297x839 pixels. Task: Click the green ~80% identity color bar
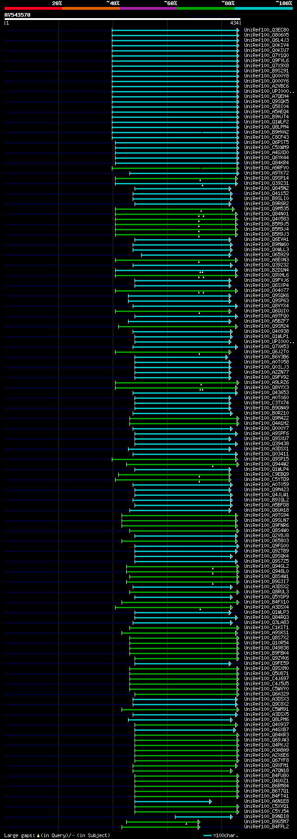click(206, 8)
